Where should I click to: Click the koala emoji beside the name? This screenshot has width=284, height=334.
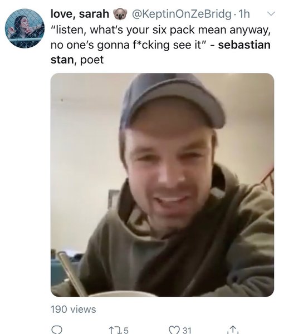pyautogui.click(x=120, y=14)
